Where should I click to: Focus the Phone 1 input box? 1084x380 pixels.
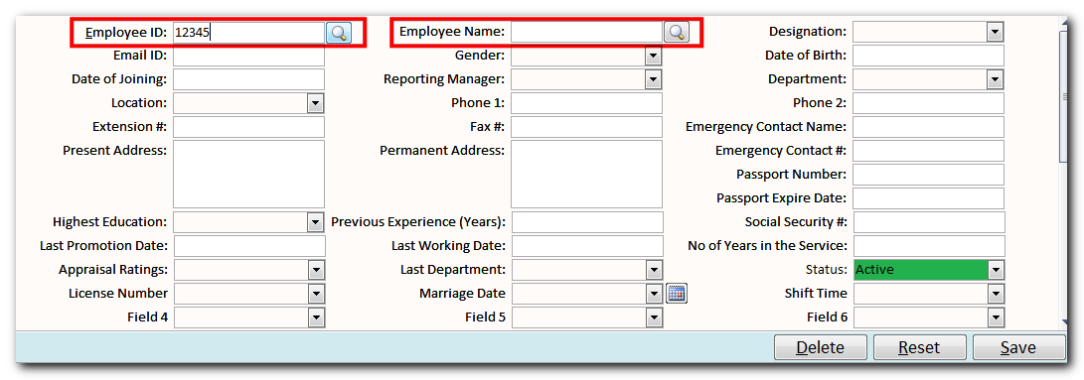coord(586,103)
